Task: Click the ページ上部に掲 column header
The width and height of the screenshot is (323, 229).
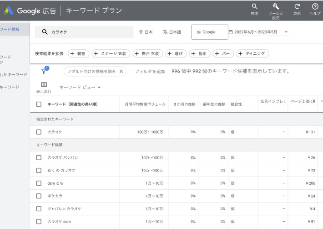Action: point(303,101)
